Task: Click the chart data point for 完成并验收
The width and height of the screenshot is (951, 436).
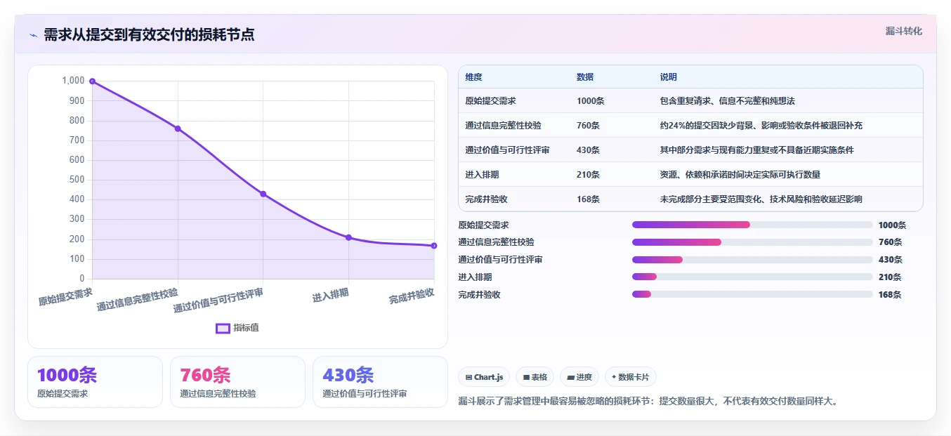Action: click(x=434, y=246)
